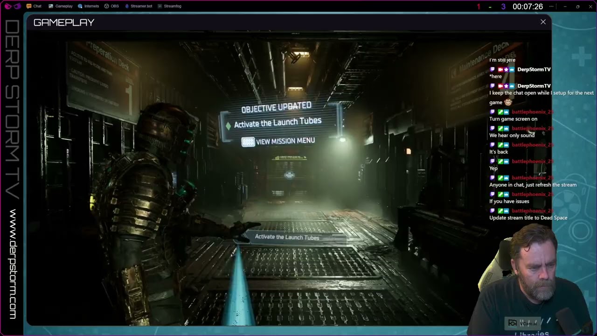
Task: Click the purple counter number 3
Action: (x=503, y=7)
